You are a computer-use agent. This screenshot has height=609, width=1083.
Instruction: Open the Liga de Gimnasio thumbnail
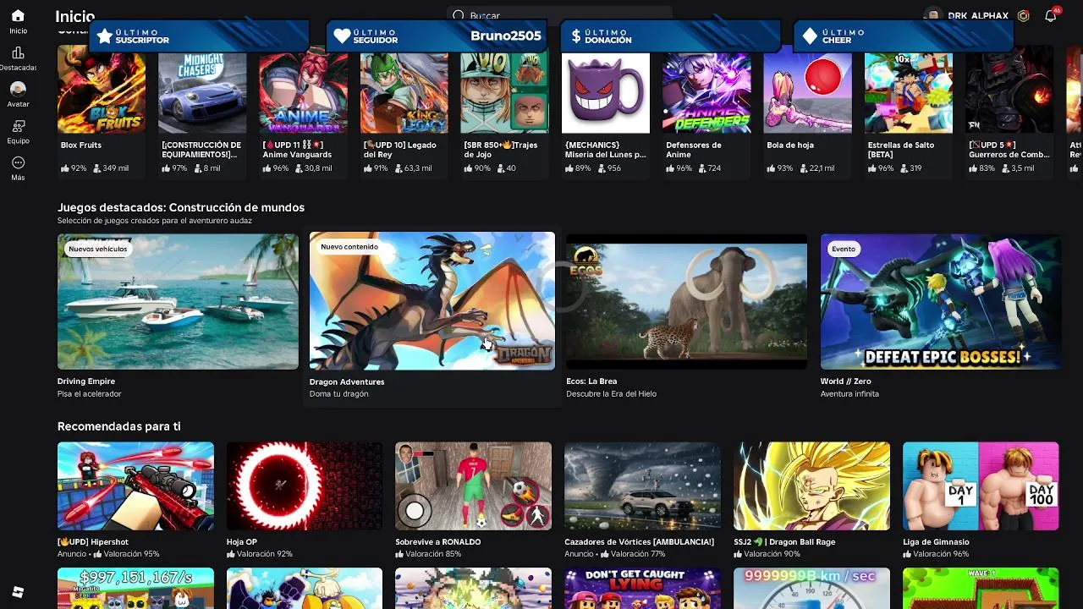pyautogui.click(x=981, y=486)
